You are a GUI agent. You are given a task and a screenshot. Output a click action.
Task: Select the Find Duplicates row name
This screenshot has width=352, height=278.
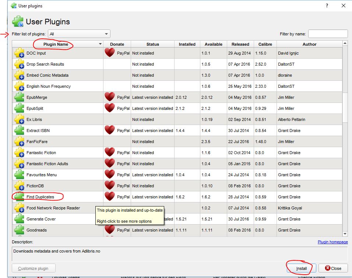click(40, 197)
